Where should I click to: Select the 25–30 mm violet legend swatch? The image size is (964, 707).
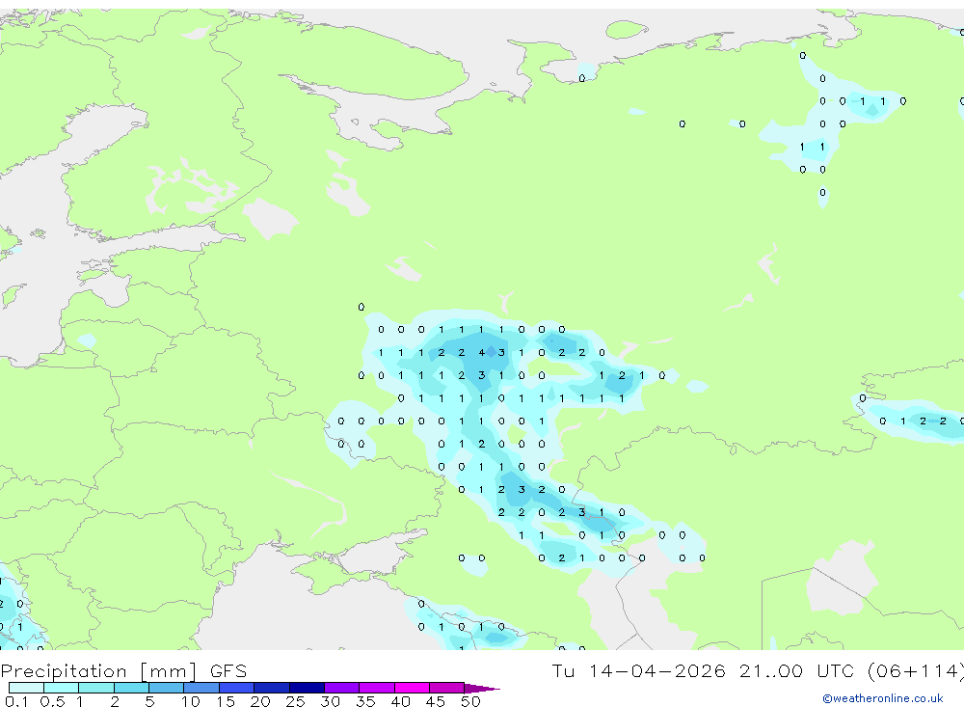tap(307, 688)
